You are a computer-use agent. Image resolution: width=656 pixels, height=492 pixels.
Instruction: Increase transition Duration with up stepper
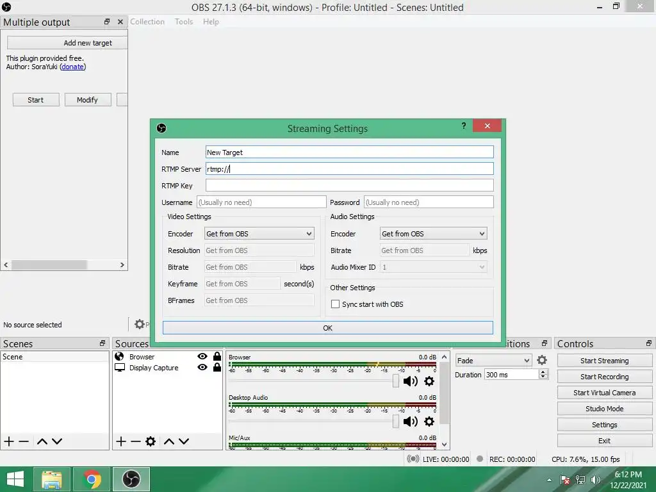pyautogui.click(x=543, y=372)
